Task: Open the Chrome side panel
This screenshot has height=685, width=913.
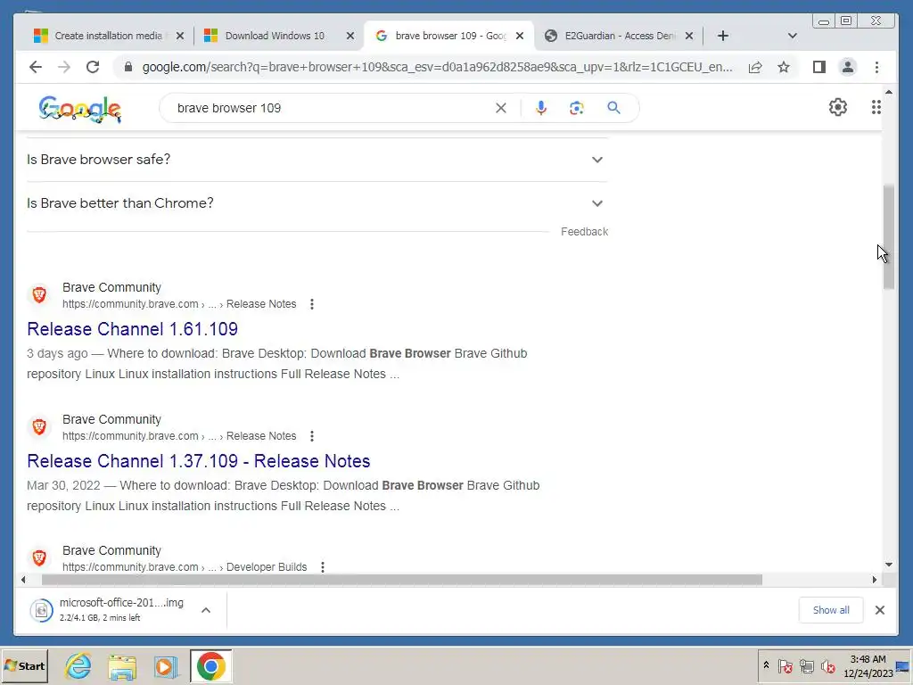Action: pos(819,67)
